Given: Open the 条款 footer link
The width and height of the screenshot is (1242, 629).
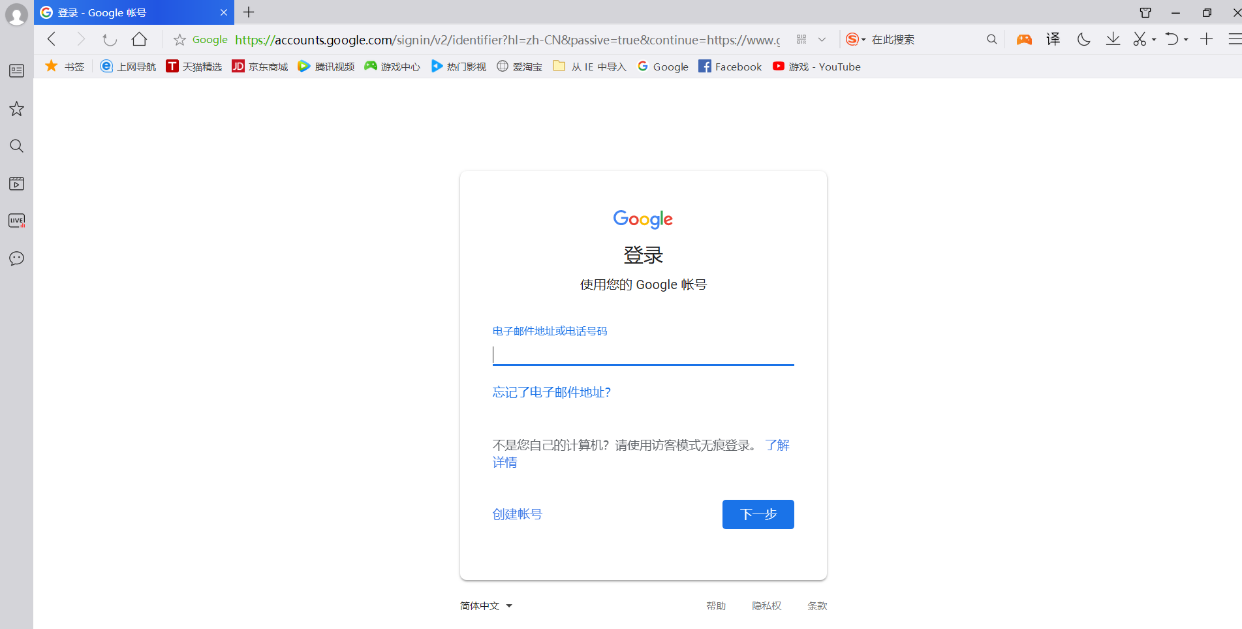Looking at the screenshot, I should pyautogui.click(x=817, y=606).
